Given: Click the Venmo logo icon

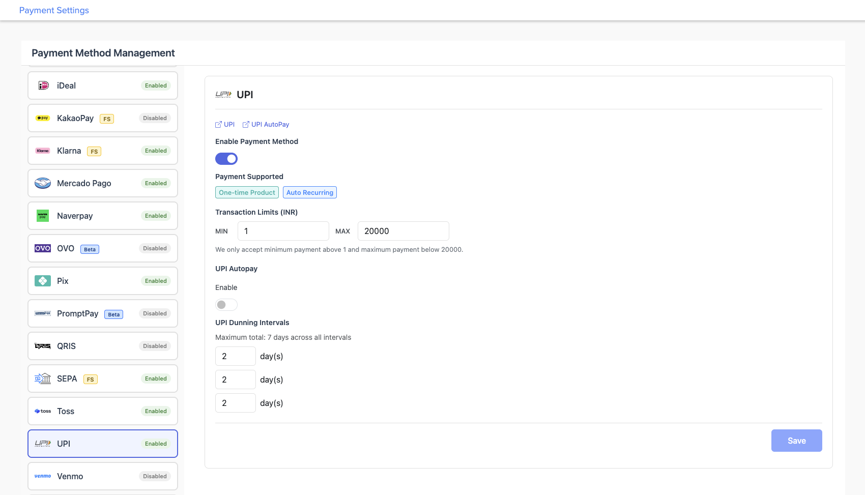Looking at the screenshot, I should coord(43,476).
